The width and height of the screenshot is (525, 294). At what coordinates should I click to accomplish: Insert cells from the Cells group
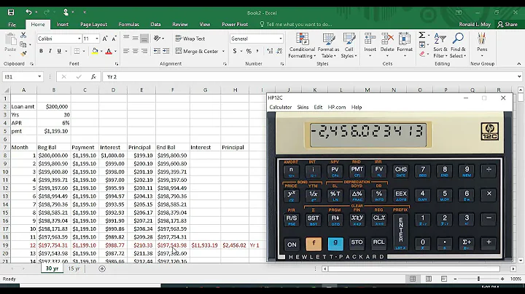click(370, 45)
